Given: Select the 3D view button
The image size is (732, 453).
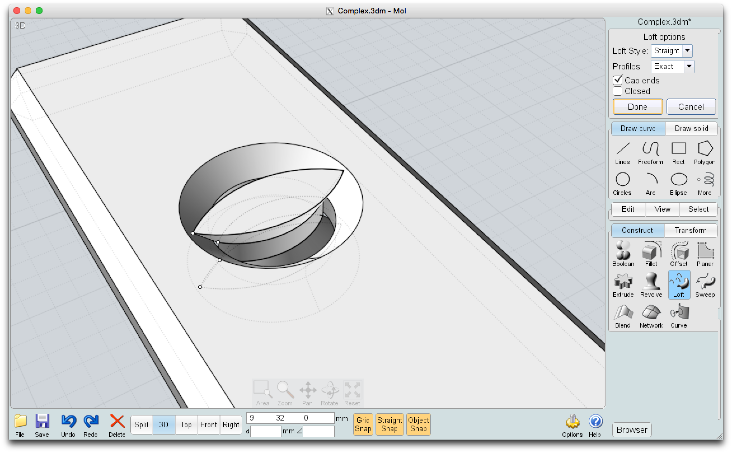Looking at the screenshot, I should tap(163, 424).
